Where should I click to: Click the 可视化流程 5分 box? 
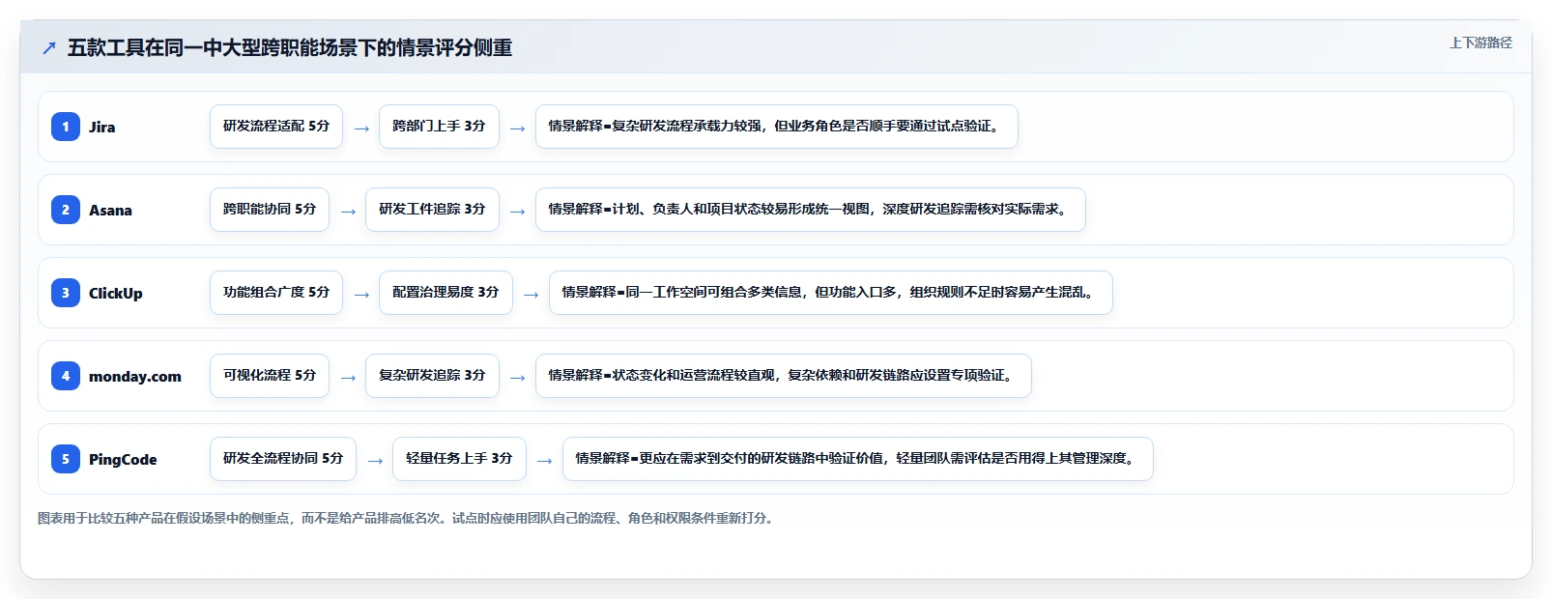tap(270, 376)
